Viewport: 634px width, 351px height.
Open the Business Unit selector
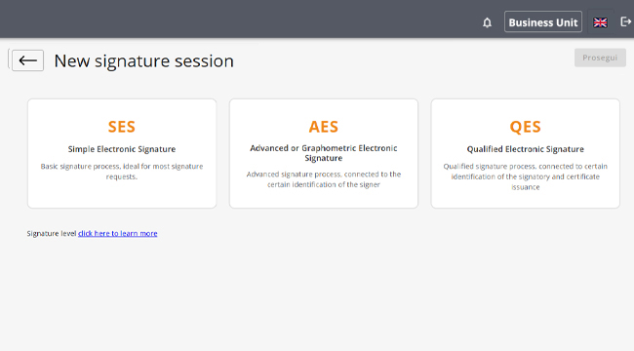pos(543,21)
